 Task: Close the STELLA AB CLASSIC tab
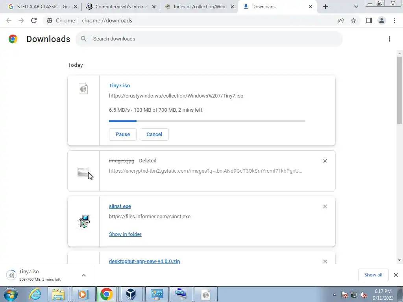pos(76,7)
